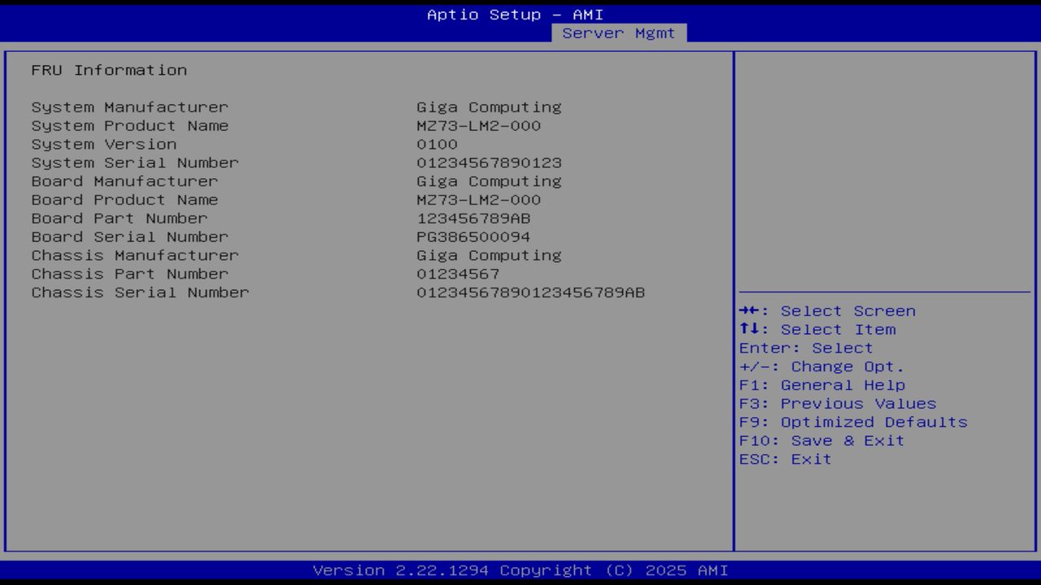Click F9 Optimized Defaults entry
The height and width of the screenshot is (585, 1041).
coord(852,422)
